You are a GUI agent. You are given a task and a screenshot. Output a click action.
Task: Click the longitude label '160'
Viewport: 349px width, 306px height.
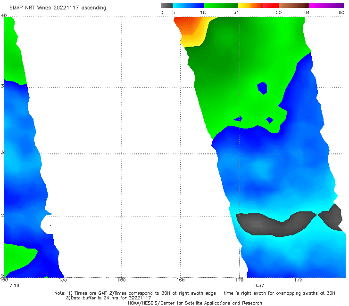coord(122,280)
